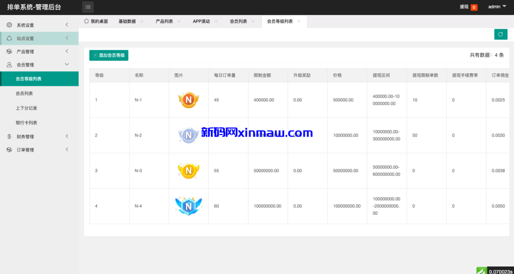Switch to the 会员列表 tab
The image size is (514, 274).
point(238,22)
